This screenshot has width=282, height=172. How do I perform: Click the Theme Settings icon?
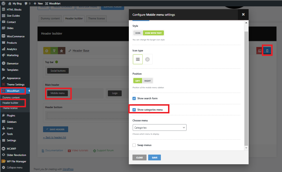click(3, 84)
